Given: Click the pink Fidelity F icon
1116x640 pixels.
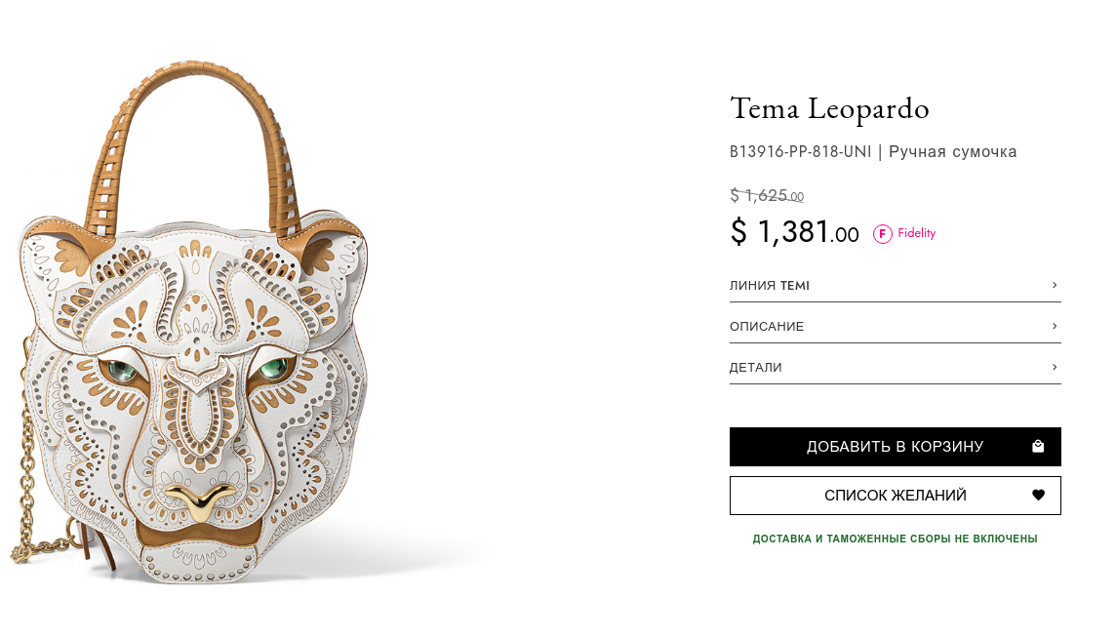Looking at the screenshot, I should [882, 234].
